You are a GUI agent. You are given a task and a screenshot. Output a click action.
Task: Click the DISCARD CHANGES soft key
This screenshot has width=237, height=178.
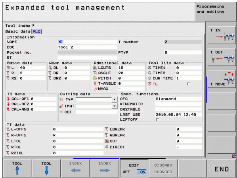click(163, 168)
